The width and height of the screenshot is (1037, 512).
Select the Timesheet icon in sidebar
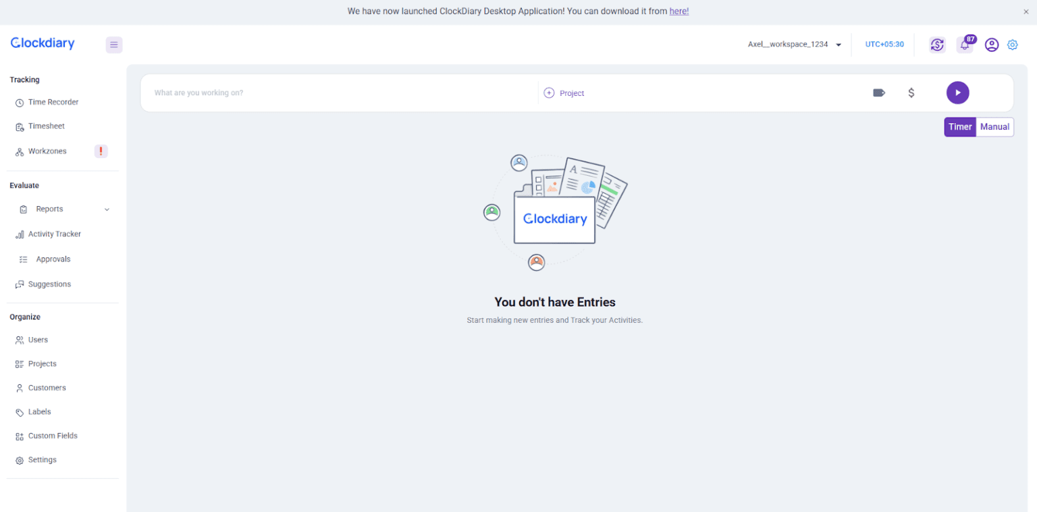pos(20,126)
